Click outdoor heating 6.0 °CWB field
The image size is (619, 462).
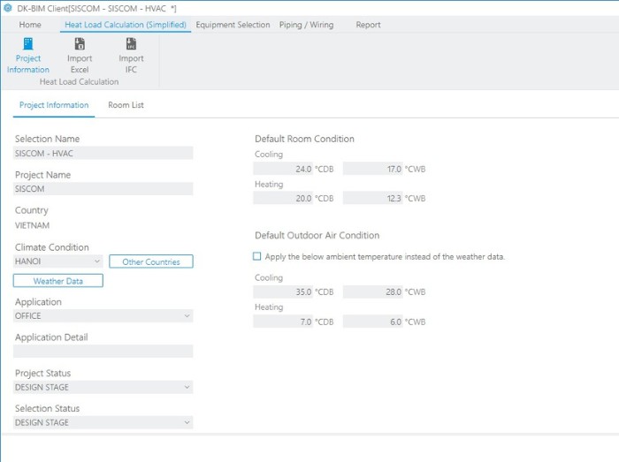pyautogui.click(x=373, y=322)
